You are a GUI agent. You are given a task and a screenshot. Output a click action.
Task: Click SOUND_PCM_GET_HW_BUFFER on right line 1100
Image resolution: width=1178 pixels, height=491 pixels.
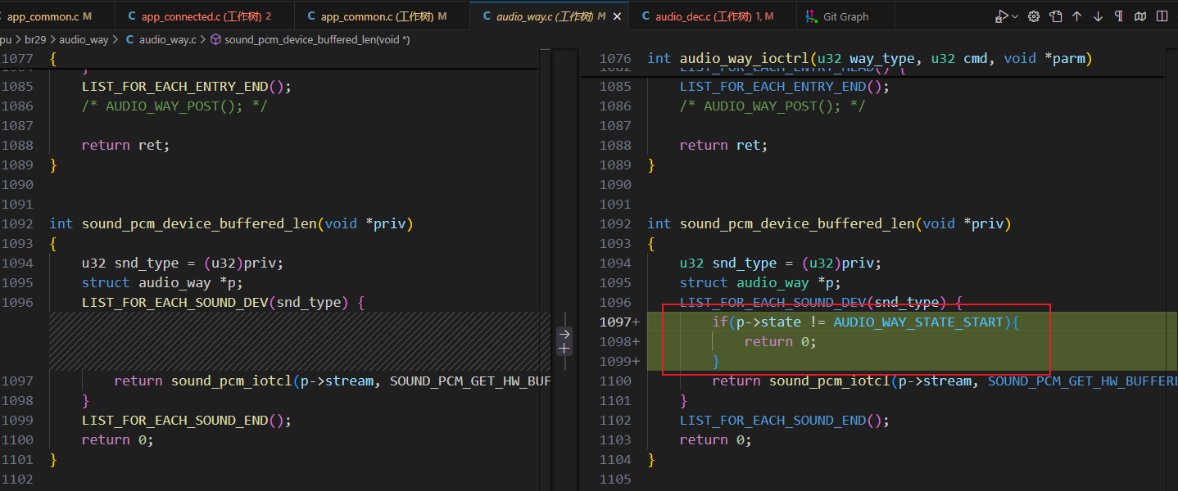(x=1081, y=381)
